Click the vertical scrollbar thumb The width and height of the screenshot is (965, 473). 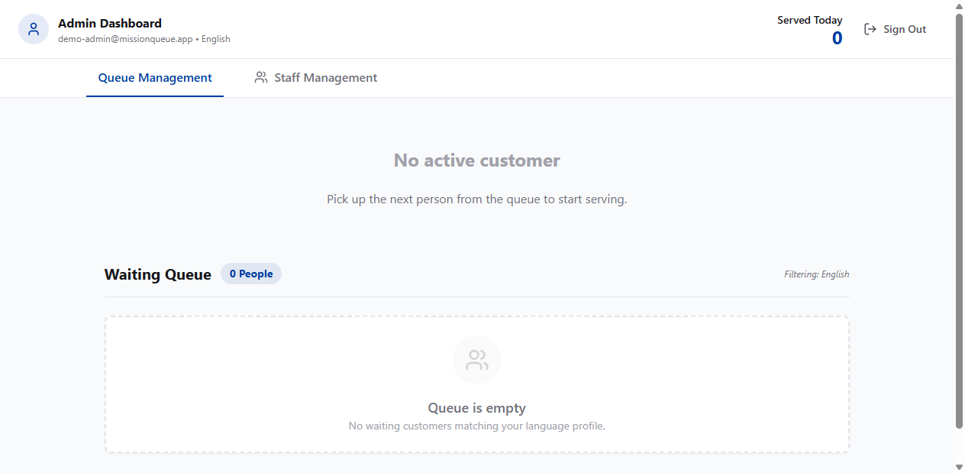[959, 222]
